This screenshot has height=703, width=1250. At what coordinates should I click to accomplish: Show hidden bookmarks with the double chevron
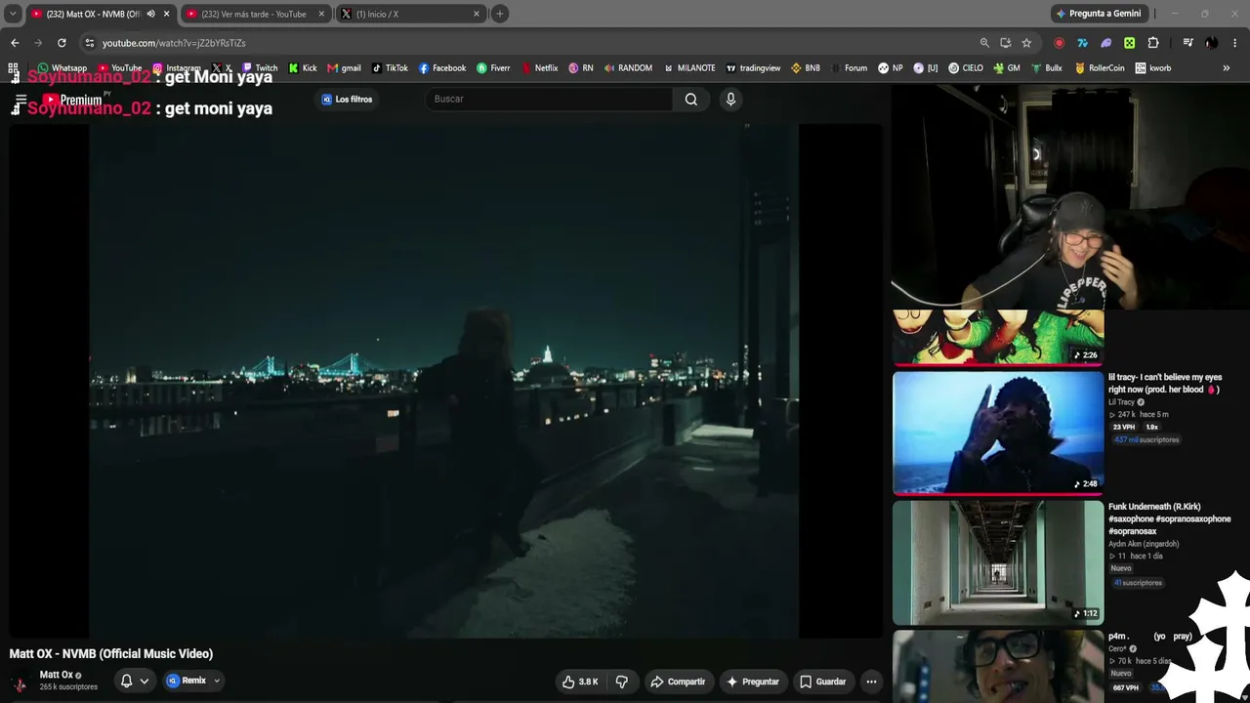[1227, 68]
